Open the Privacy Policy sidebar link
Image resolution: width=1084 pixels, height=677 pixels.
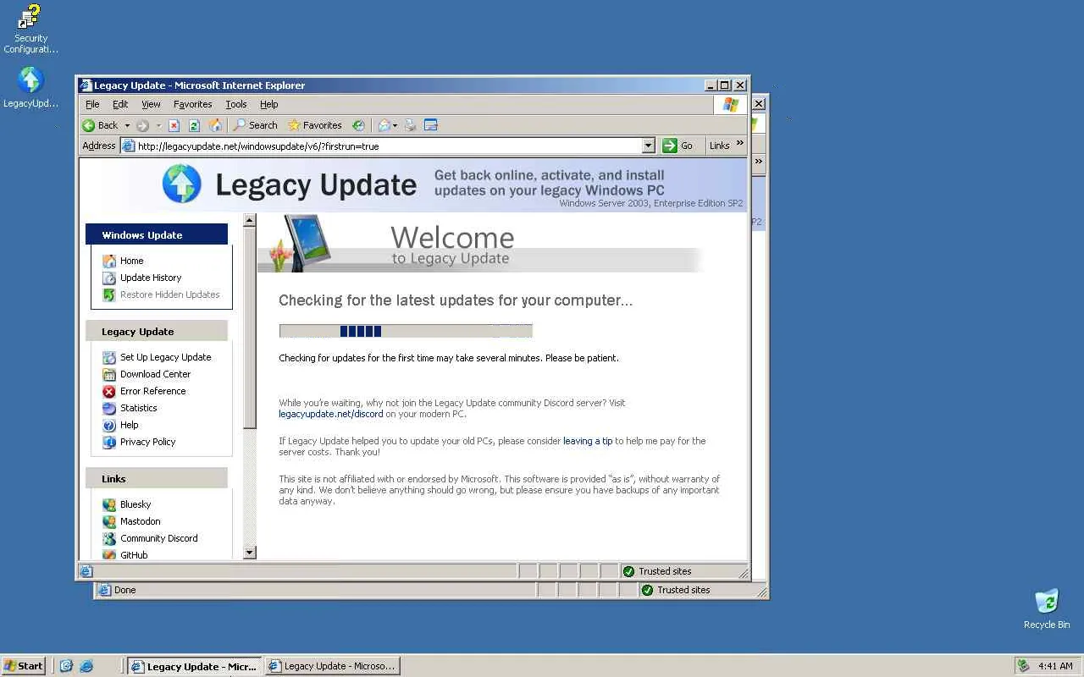click(148, 442)
